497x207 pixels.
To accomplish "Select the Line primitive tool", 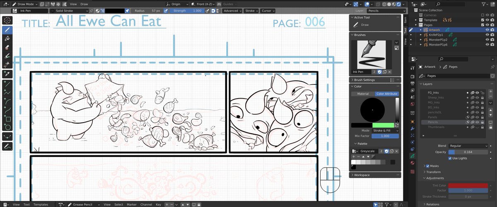I will tap(7, 84).
